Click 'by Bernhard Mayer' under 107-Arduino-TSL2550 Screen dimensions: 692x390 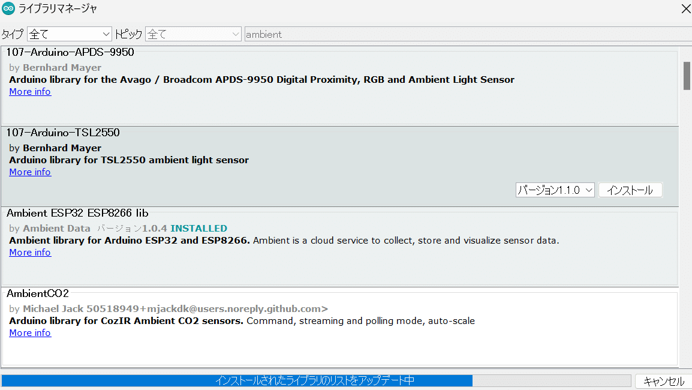click(55, 148)
